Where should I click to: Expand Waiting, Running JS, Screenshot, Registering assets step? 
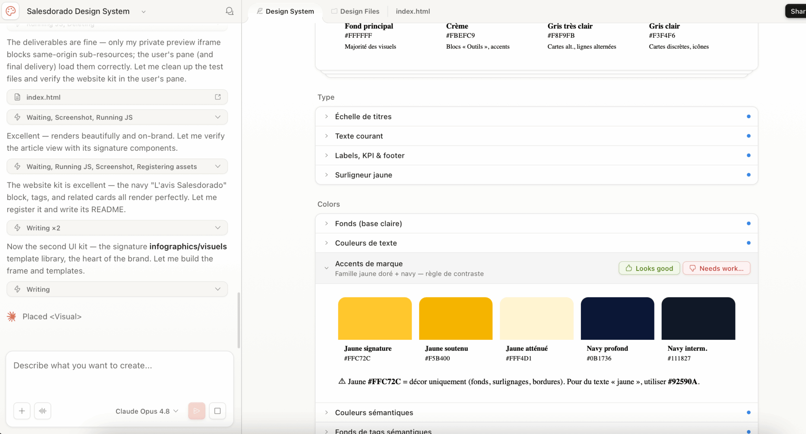point(218,167)
